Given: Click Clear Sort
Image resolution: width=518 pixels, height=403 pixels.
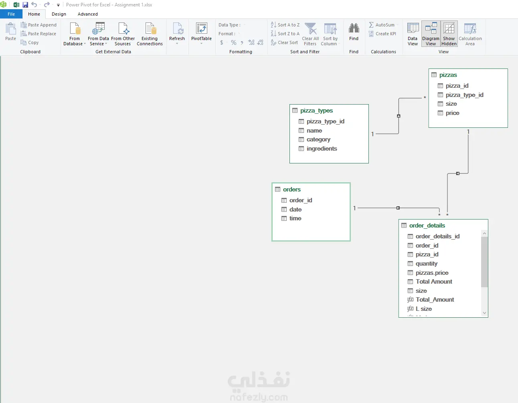Looking at the screenshot, I should pos(284,42).
